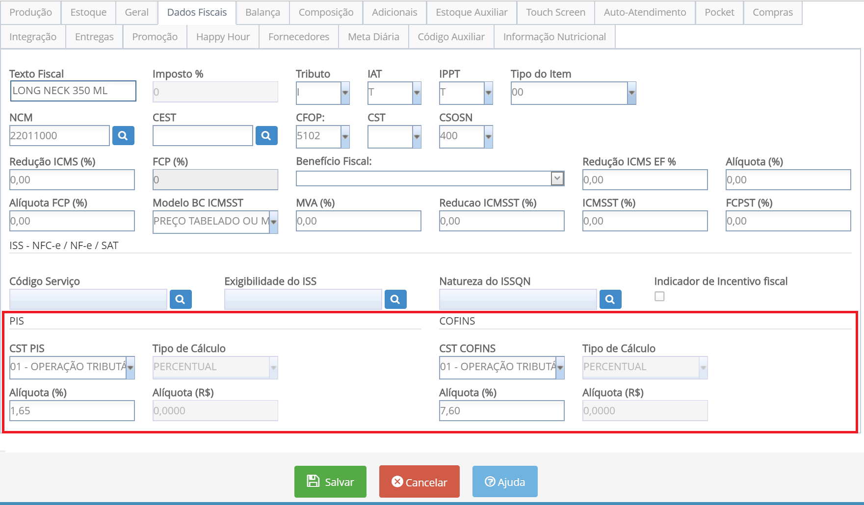The width and height of the screenshot is (864, 505).
Task: Click the NCM field with 22011000
Action: [59, 136]
